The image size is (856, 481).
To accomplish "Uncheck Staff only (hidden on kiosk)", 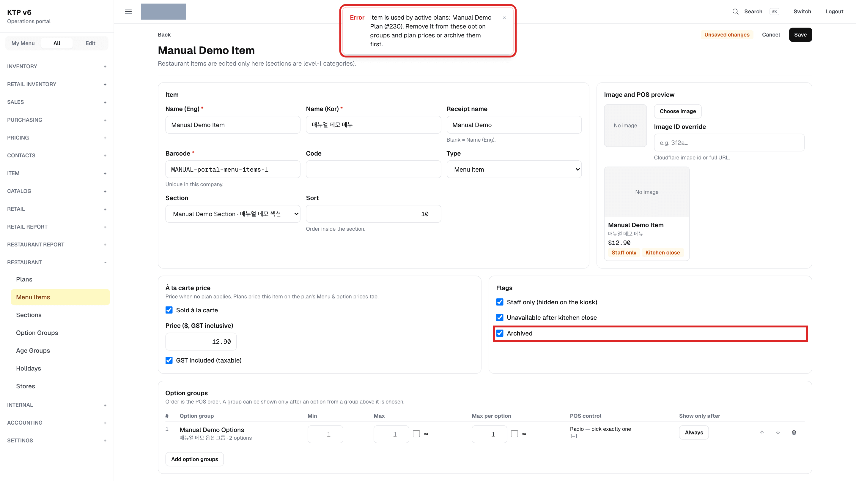I will pyautogui.click(x=500, y=302).
